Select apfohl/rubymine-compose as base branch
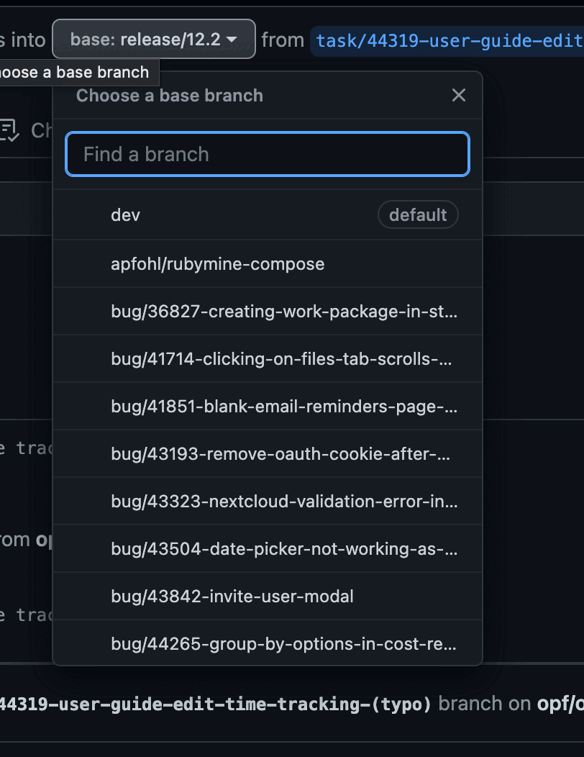The image size is (584, 757). point(216,263)
